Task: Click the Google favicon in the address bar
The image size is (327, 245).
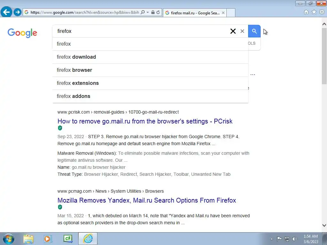Action: point(27,12)
